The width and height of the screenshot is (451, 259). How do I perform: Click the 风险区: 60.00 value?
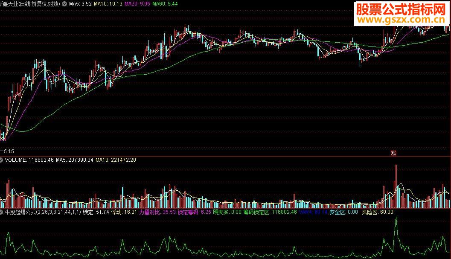[378, 212]
